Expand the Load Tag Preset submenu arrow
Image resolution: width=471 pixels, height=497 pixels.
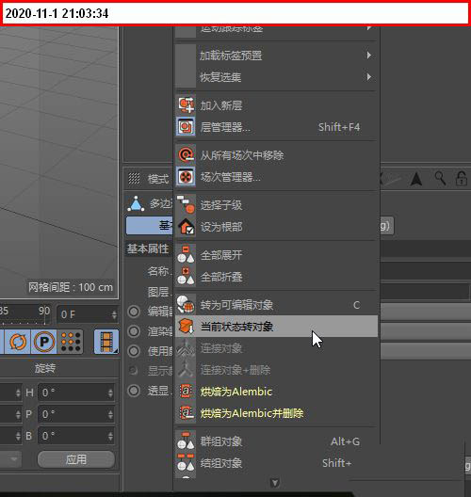pyautogui.click(x=369, y=56)
